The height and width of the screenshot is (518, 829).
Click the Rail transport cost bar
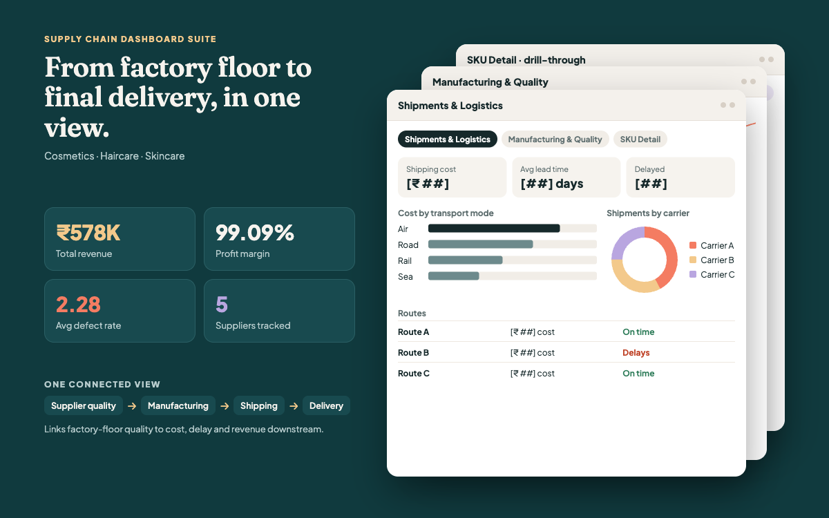point(466,260)
